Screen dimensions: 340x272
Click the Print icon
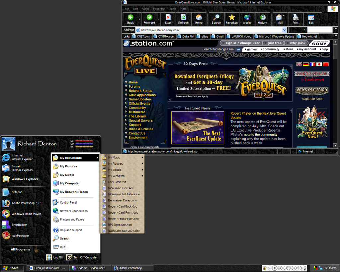click(x=295, y=17)
